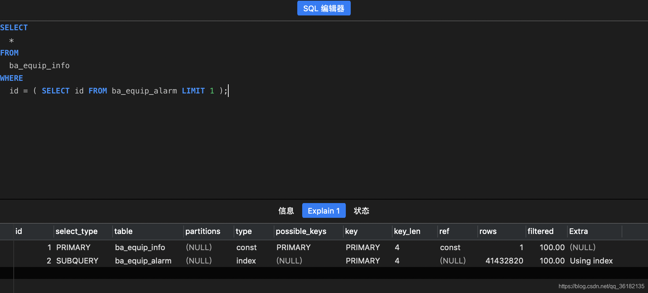Click the SELECT keyword on first editor line

coord(14,27)
